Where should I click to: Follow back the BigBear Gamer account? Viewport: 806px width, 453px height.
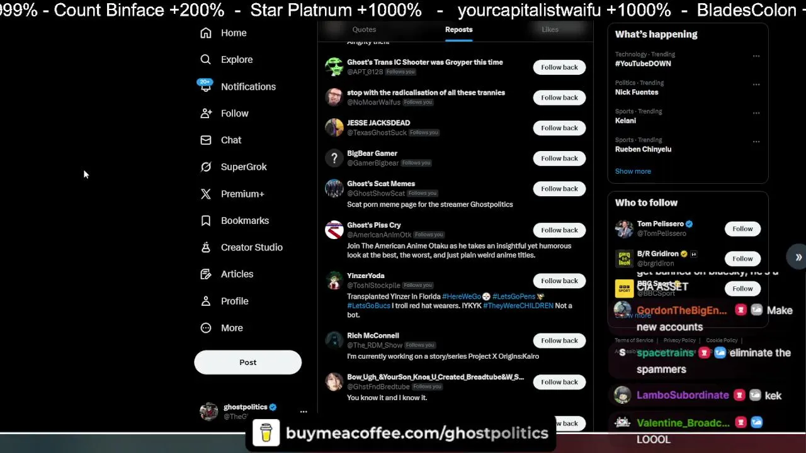point(559,158)
